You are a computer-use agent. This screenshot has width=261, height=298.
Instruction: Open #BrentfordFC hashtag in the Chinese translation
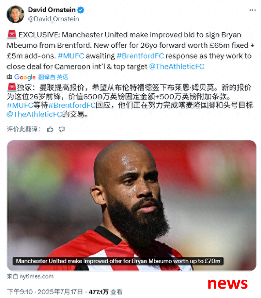72,105
